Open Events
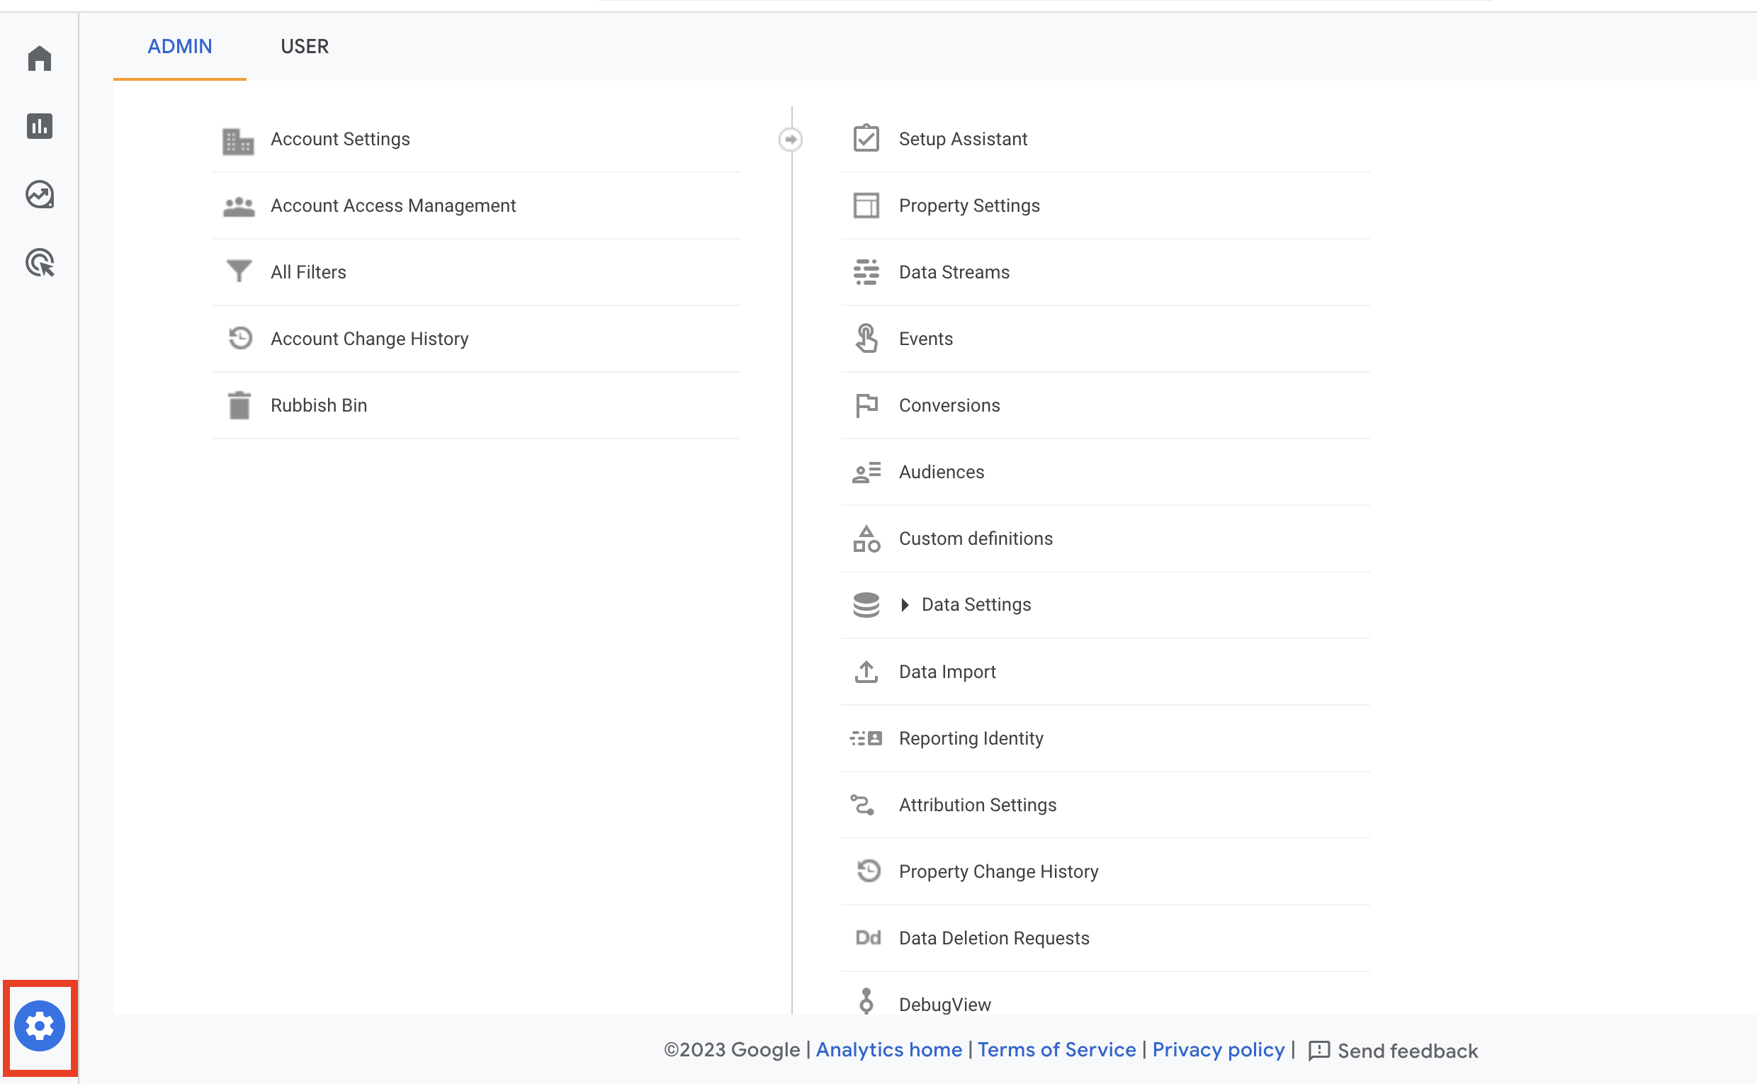 [925, 339]
